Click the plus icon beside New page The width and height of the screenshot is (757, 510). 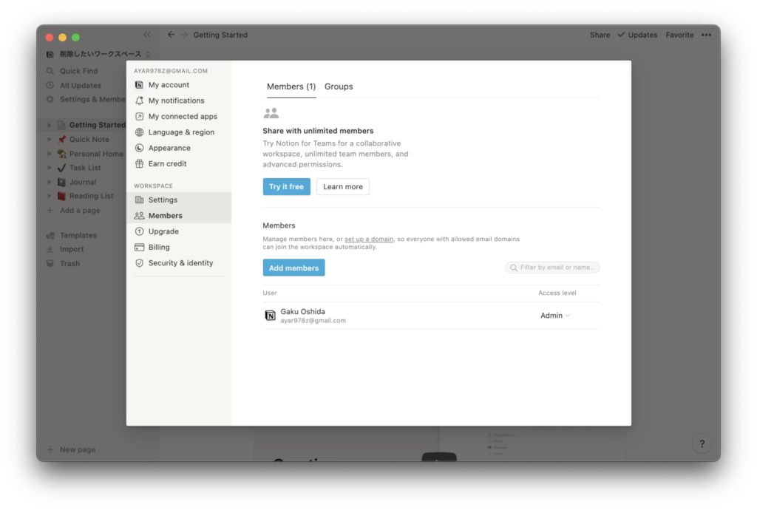50,449
